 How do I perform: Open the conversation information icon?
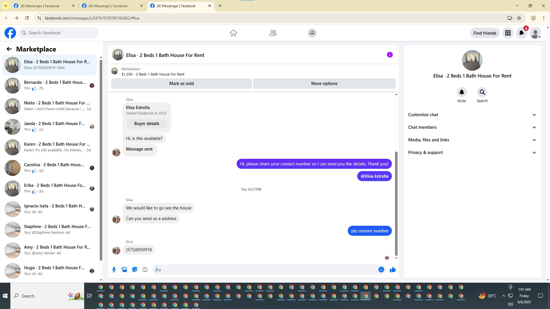[390, 55]
